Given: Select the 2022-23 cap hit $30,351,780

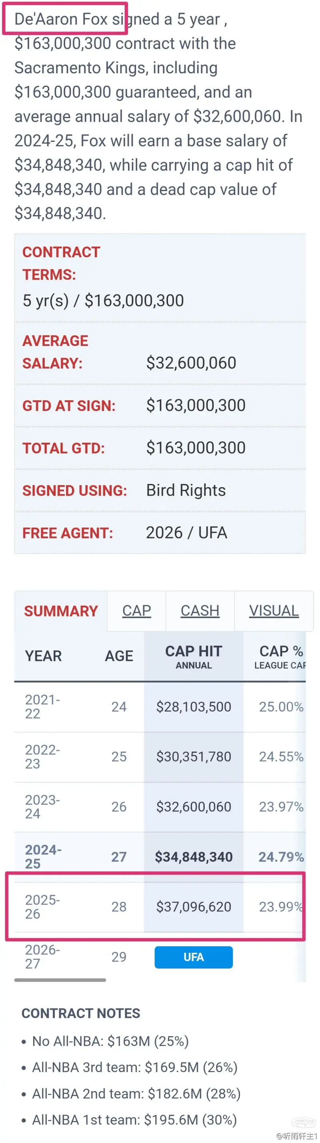Looking at the screenshot, I should tap(194, 756).
